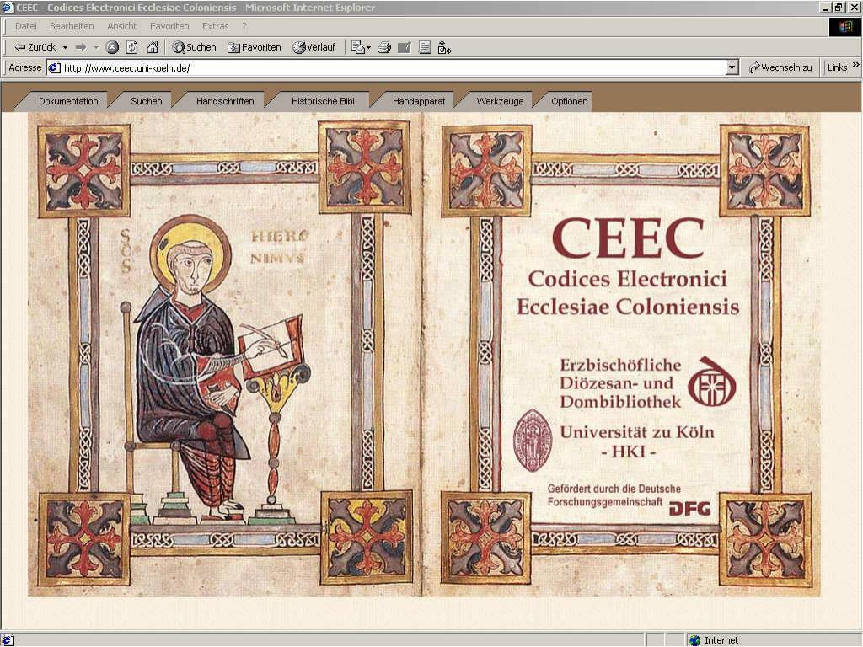The height and width of the screenshot is (647, 863).
Task: Refresh the page with the reload icon
Action: tap(132, 48)
